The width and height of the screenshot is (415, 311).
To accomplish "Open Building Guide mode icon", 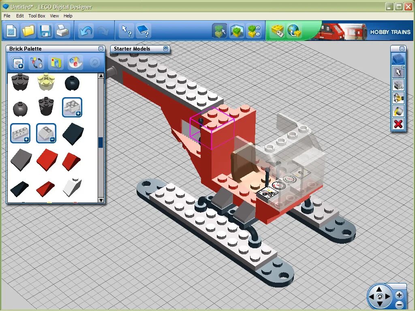I will coord(254,31).
